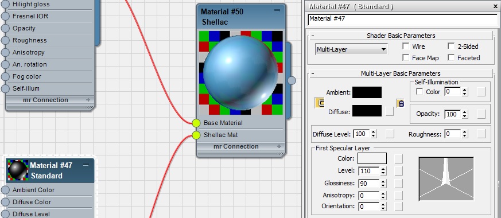Viewport: 501px width, 218px height.
Task: Click the Orientation spinner arrows
Action: pyautogui.click(x=383, y=207)
